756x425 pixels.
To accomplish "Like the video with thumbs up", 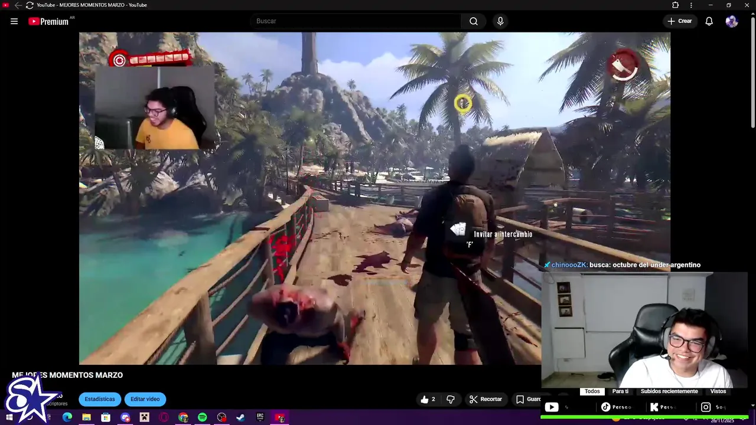I will pyautogui.click(x=428, y=400).
